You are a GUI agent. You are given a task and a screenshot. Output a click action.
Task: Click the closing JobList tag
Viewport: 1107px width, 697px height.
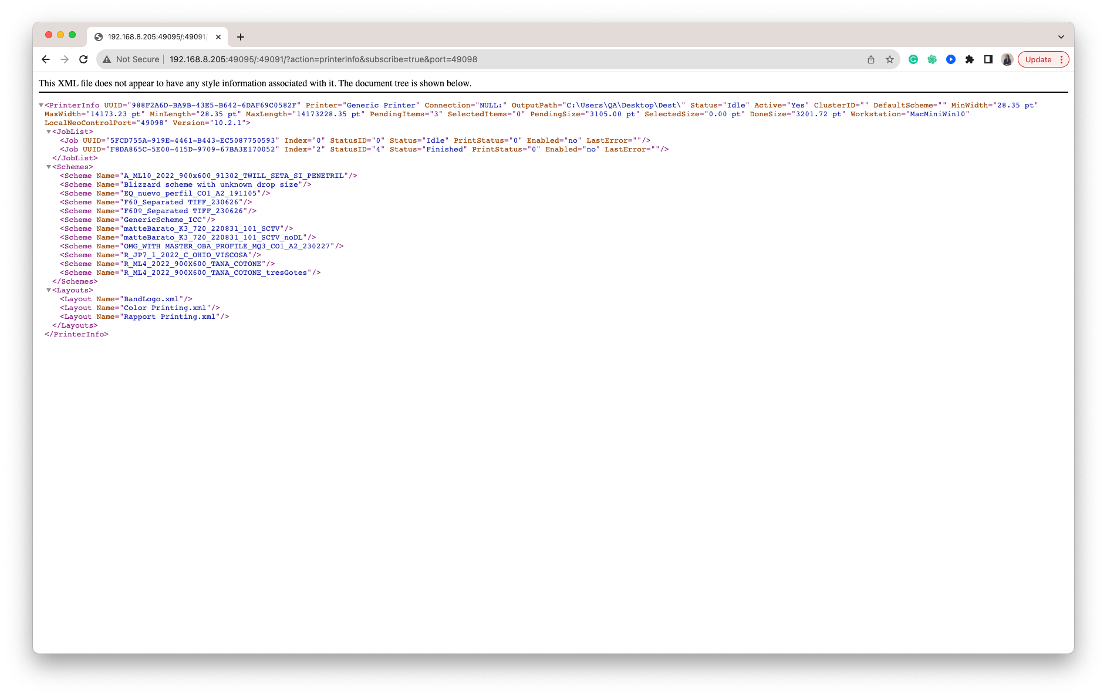(x=75, y=158)
